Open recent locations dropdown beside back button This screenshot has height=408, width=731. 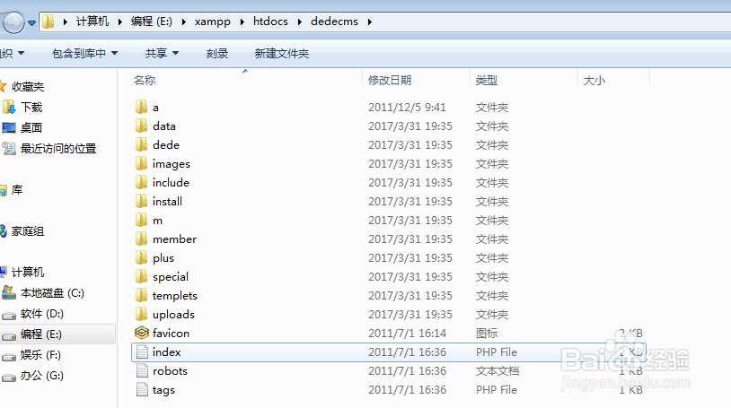point(31,22)
